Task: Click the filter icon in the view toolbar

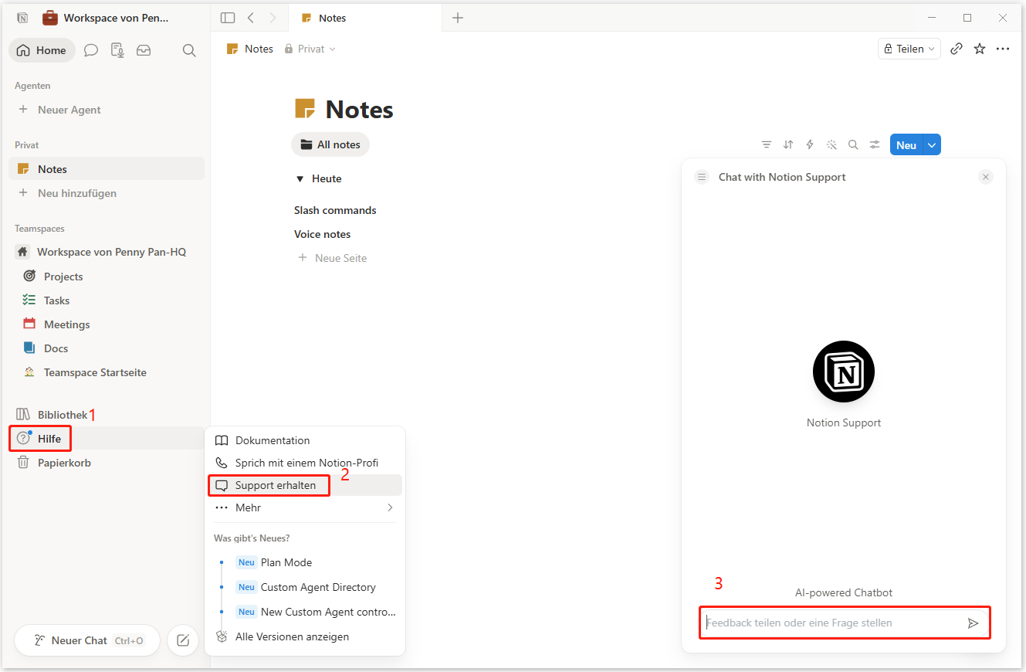Action: point(767,144)
